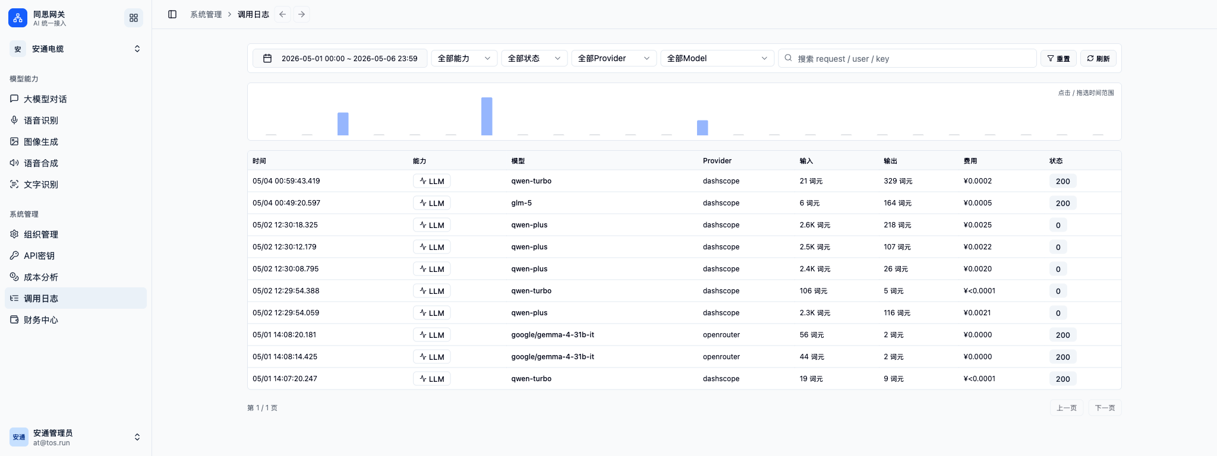Click LLM tag in 05/01 14:08:20.181 row
This screenshot has width=1217, height=456.
(432, 335)
